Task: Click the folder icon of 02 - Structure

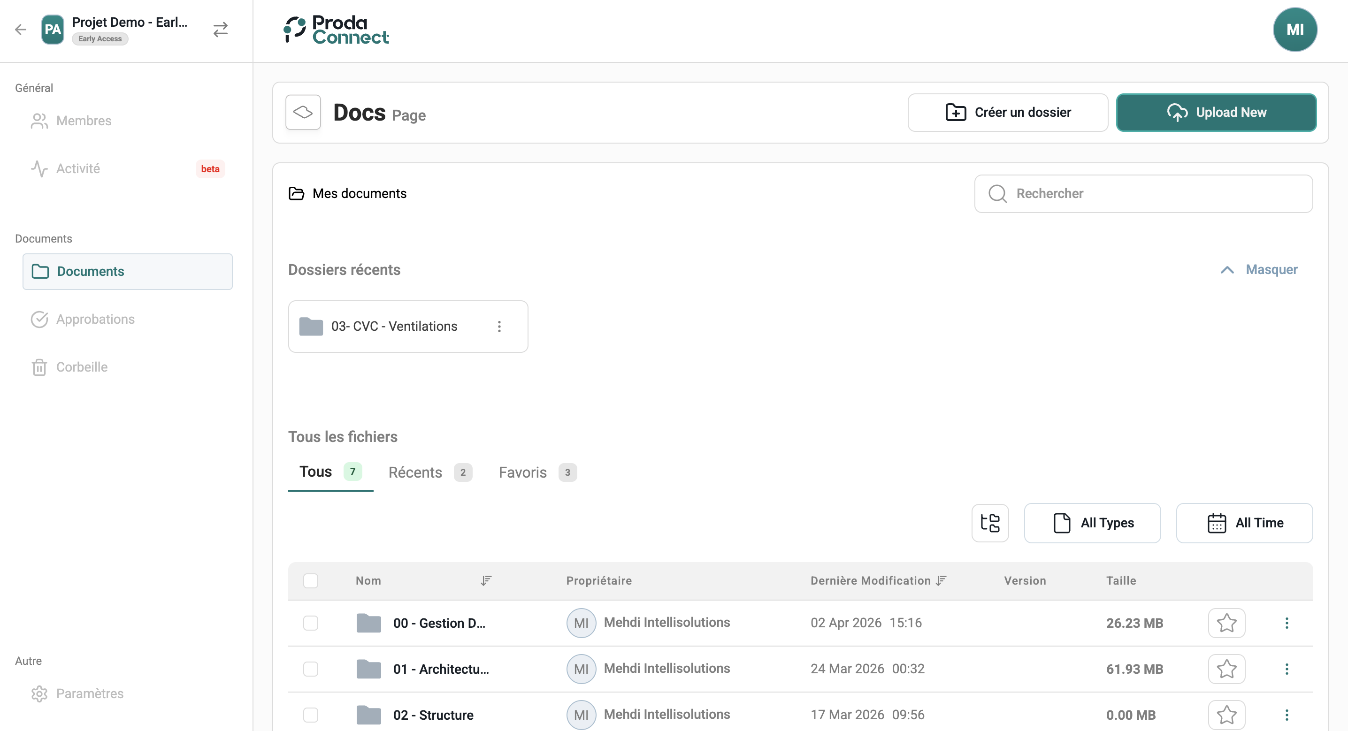Action: 368,715
